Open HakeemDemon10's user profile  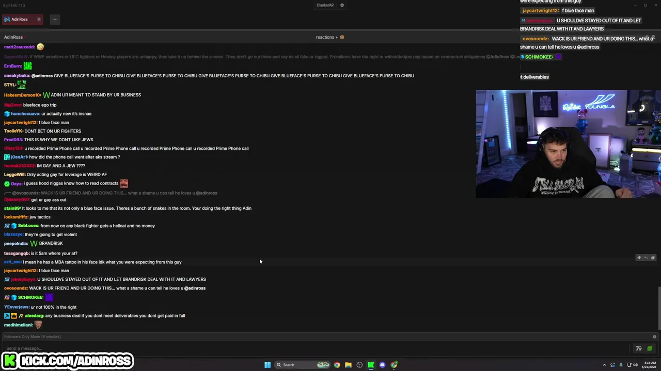pyautogui.click(x=22, y=95)
